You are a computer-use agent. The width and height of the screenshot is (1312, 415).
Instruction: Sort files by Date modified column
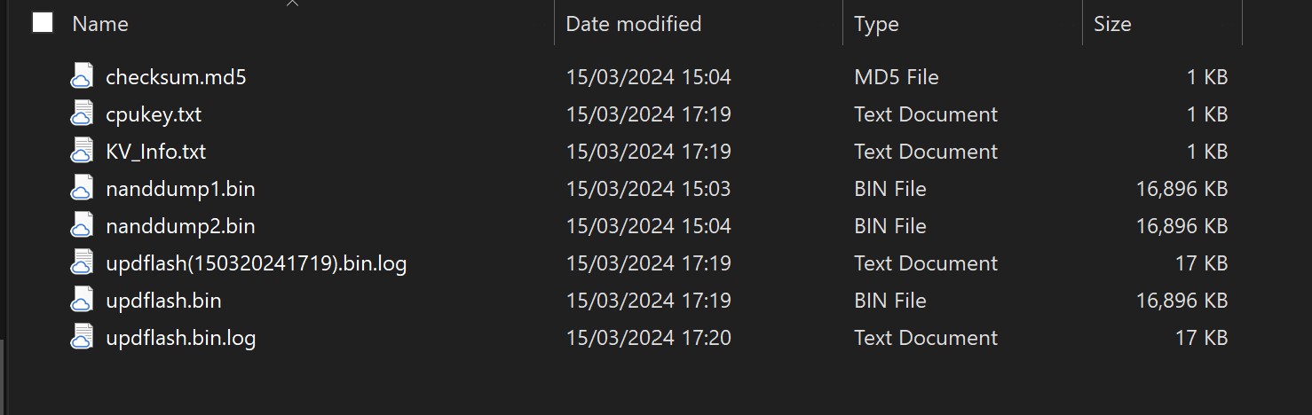633,24
